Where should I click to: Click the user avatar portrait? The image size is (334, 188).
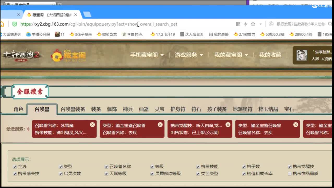(x=302, y=55)
